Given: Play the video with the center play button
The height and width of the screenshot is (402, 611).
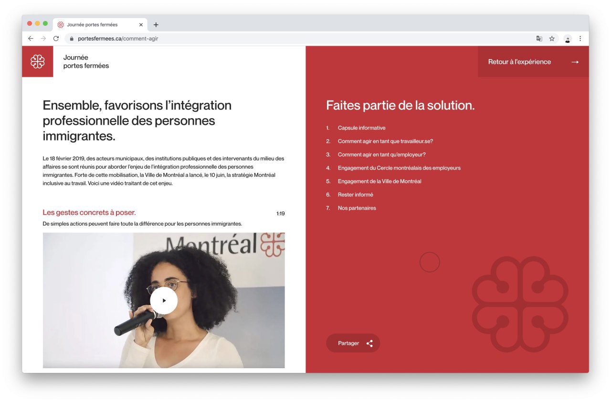Looking at the screenshot, I should click(x=164, y=301).
